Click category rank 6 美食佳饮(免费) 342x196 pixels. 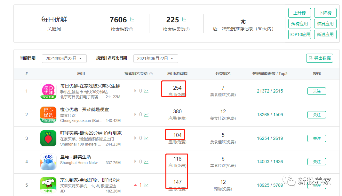tap(223, 162)
